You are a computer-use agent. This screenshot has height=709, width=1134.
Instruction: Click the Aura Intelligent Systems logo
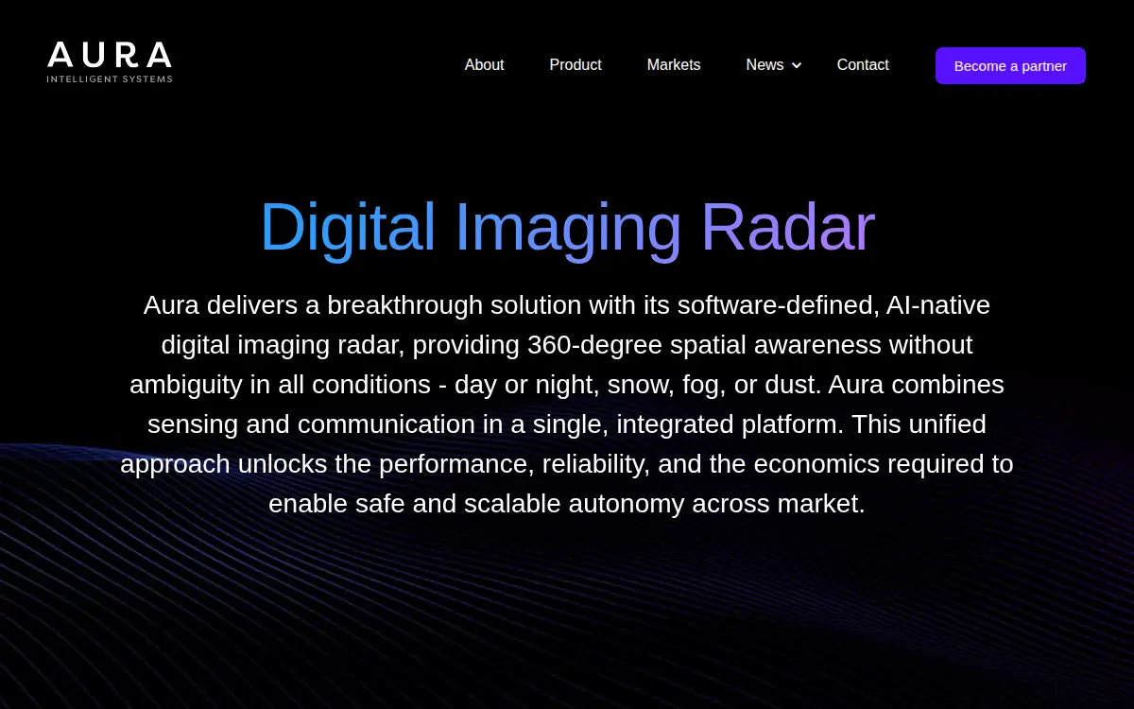click(110, 62)
